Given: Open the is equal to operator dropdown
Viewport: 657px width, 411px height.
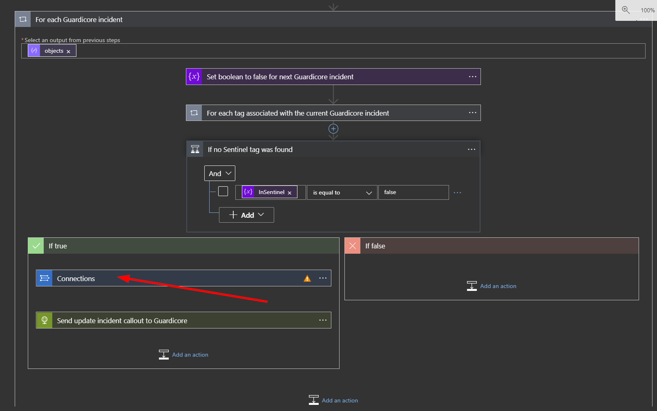Looking at the screenshot, I should click(342, 192).
